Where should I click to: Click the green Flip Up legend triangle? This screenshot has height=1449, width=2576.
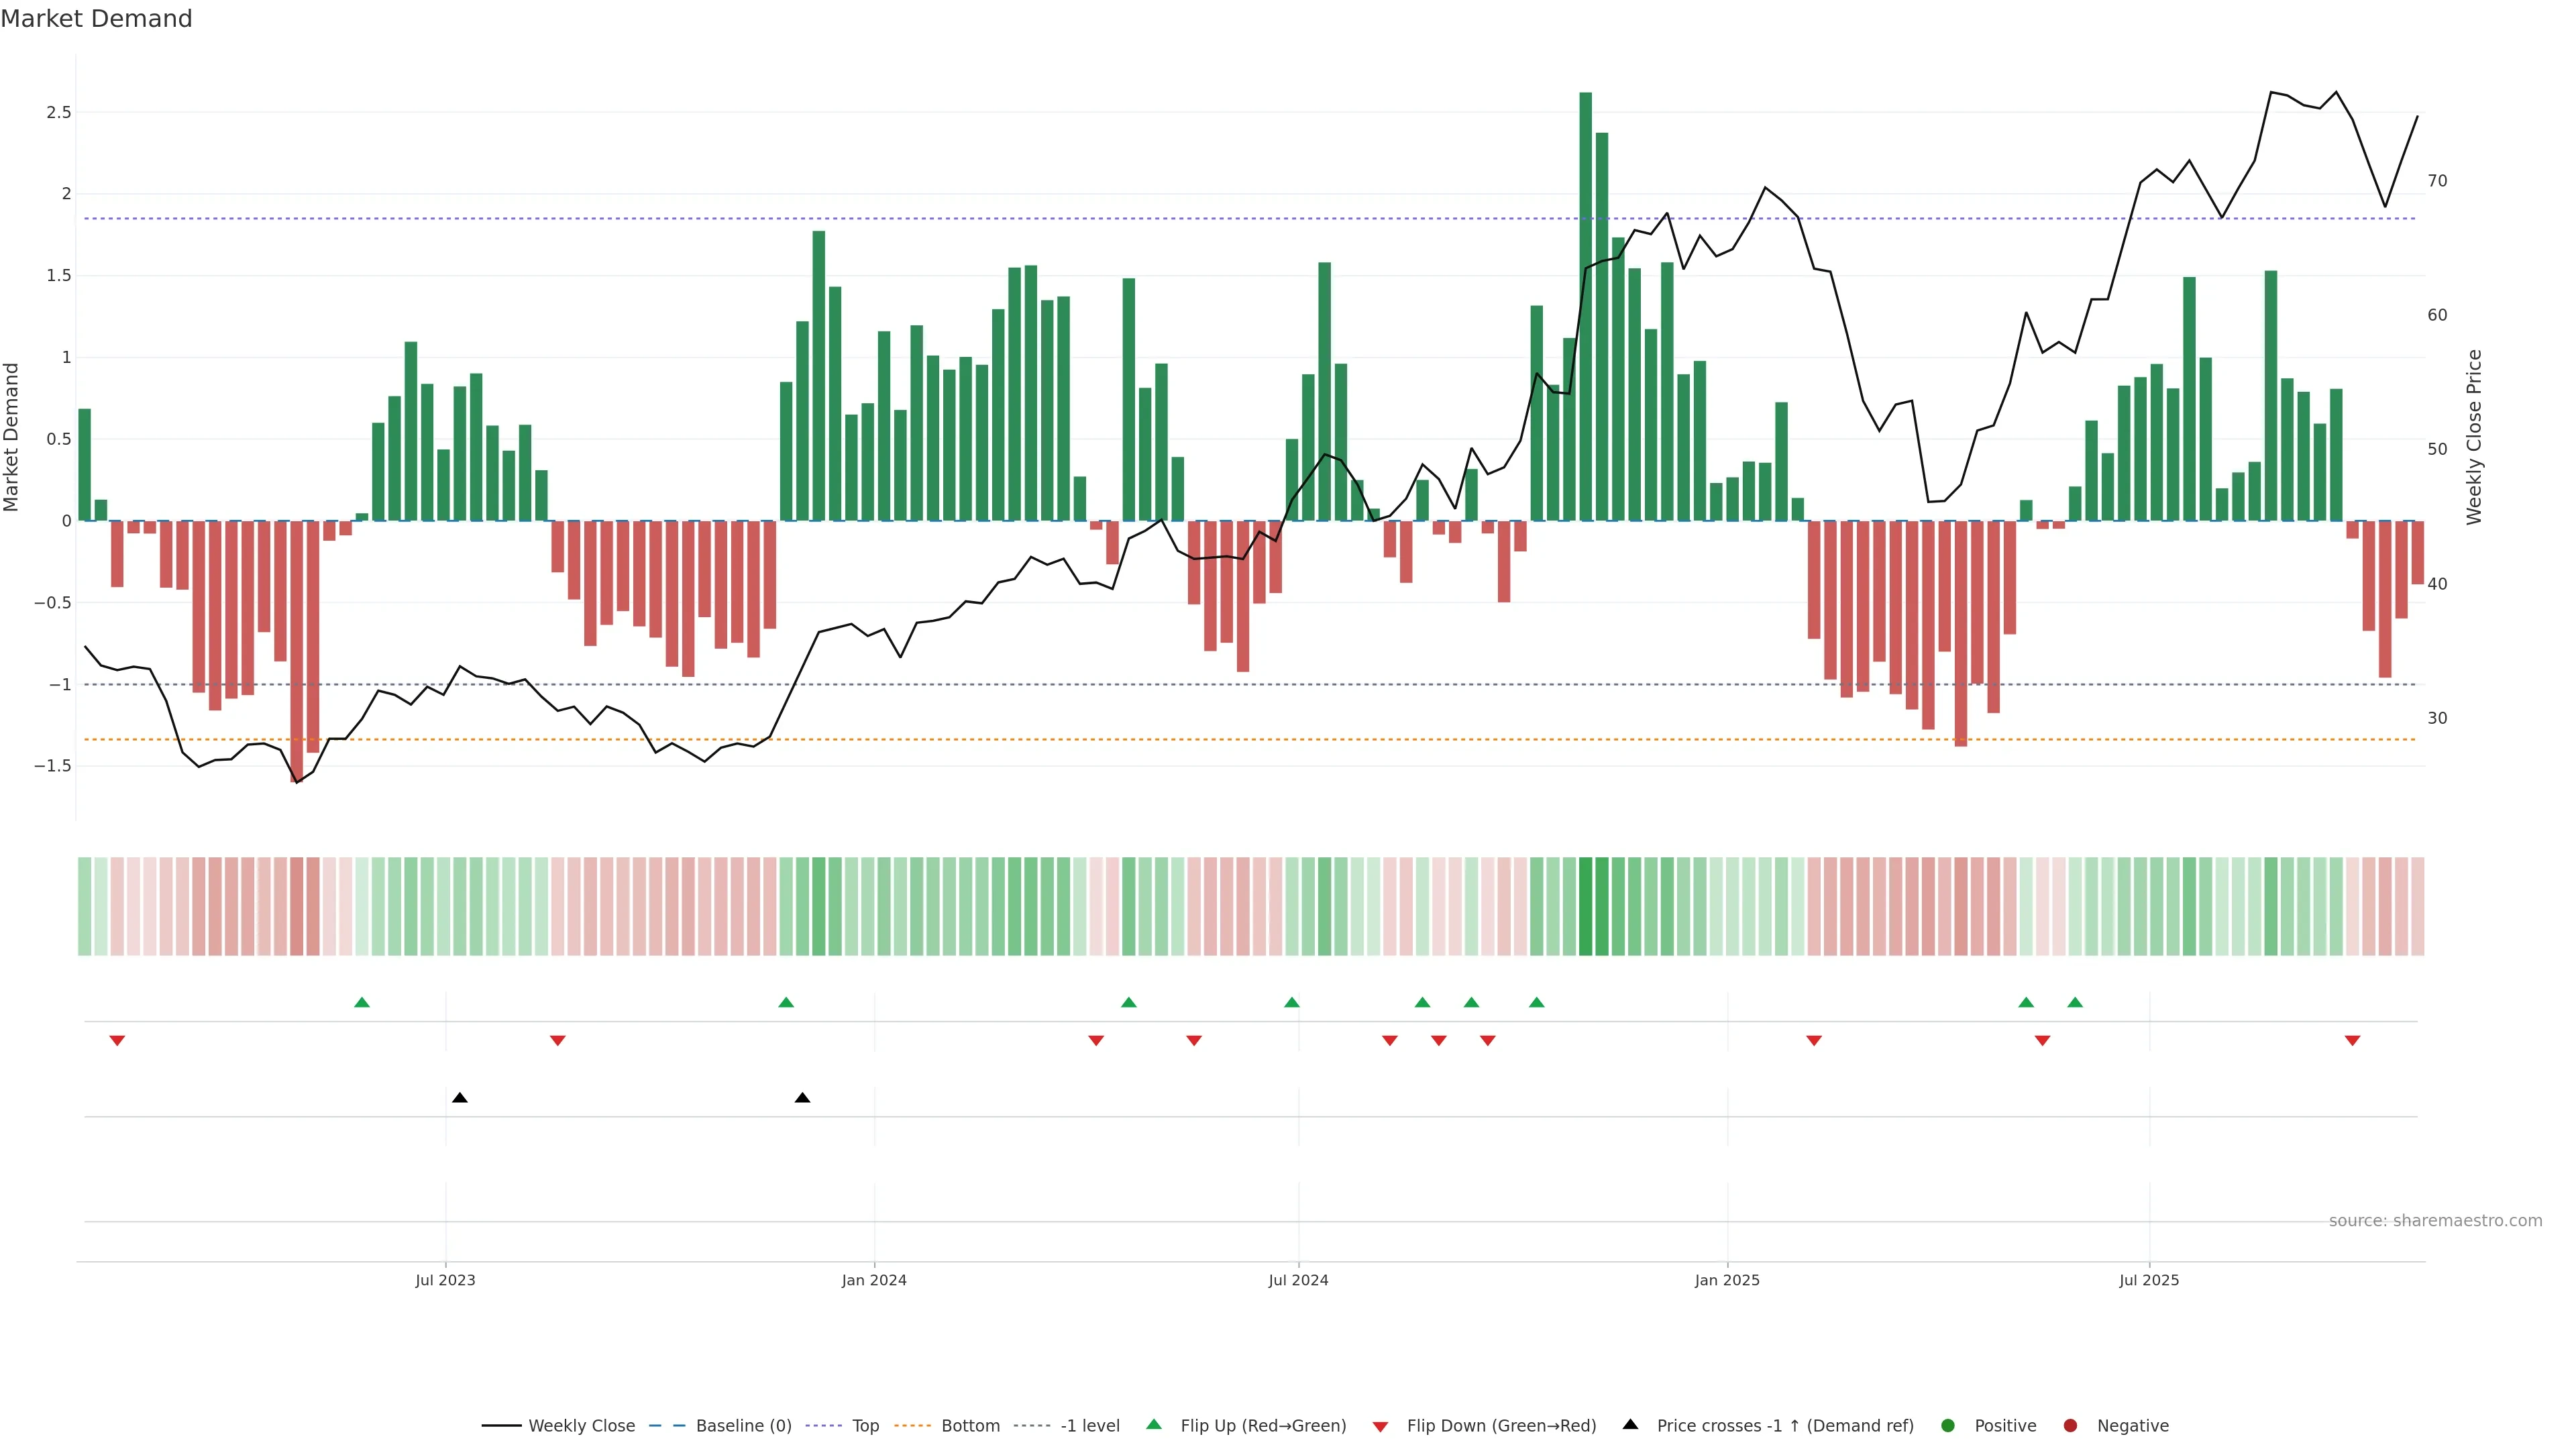click(1154, 1424)
